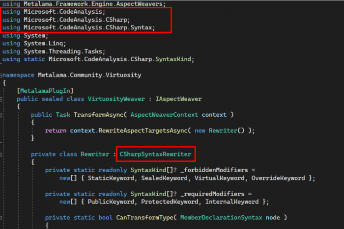This screenshot has height=229, width=344.
Task: Click 'Virtuosity' in the namespace name
Action: click(123, 75)
